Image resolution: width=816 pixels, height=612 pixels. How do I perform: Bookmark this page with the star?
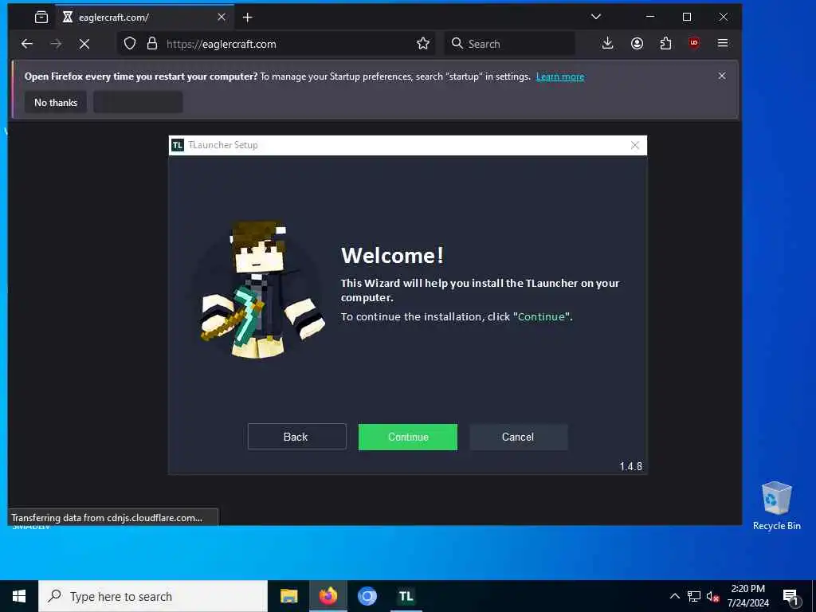[423, 44]
